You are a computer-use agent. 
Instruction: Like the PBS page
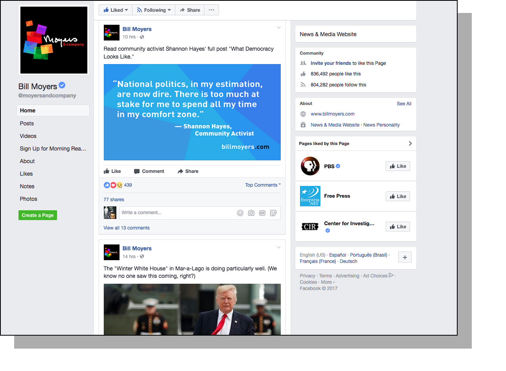(398, 166)
